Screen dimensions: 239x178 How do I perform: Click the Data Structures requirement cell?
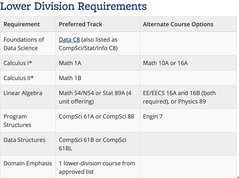pos(28,144)
